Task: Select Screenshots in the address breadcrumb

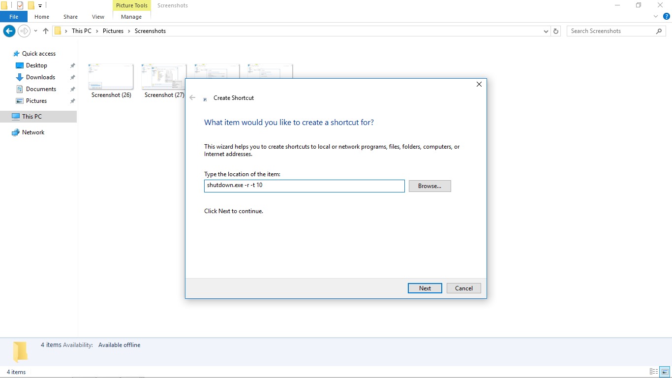Action: (x=150, y=31)
